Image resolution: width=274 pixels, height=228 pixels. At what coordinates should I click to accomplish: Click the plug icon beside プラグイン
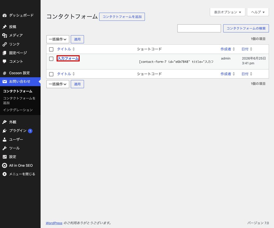click(x=5, y=131)
